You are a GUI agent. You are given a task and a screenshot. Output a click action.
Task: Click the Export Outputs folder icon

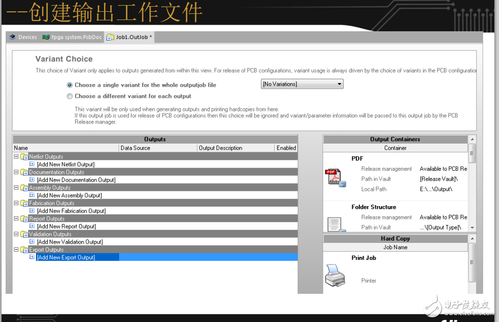24,249
